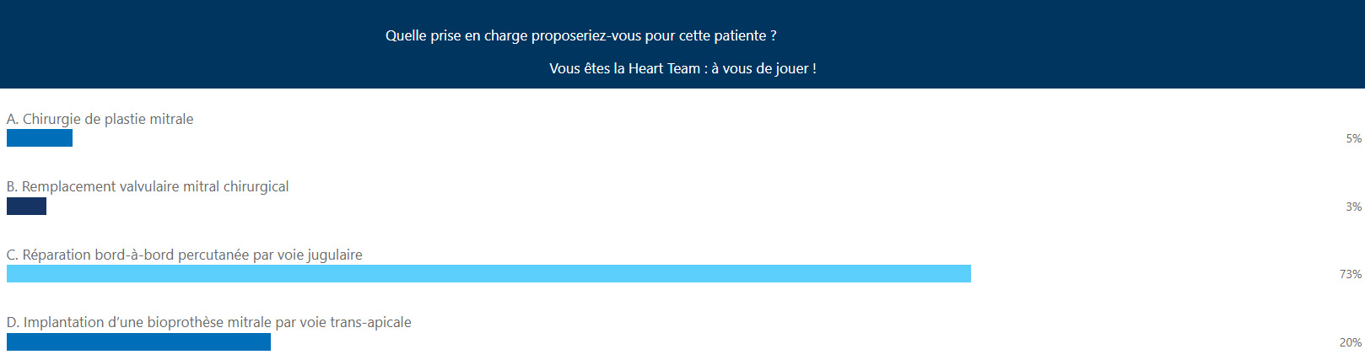Image resolution: width=1365 pixels, height=360 pixels.
Task: Click the question title 'Quelle prise en charge'
Action: tap(581, 35)
